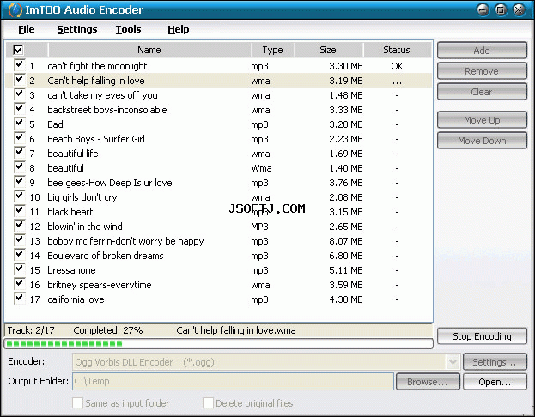
Task: Toggle checkbox for Beach Boys - Surfer Girl
Action: (20, 138)
